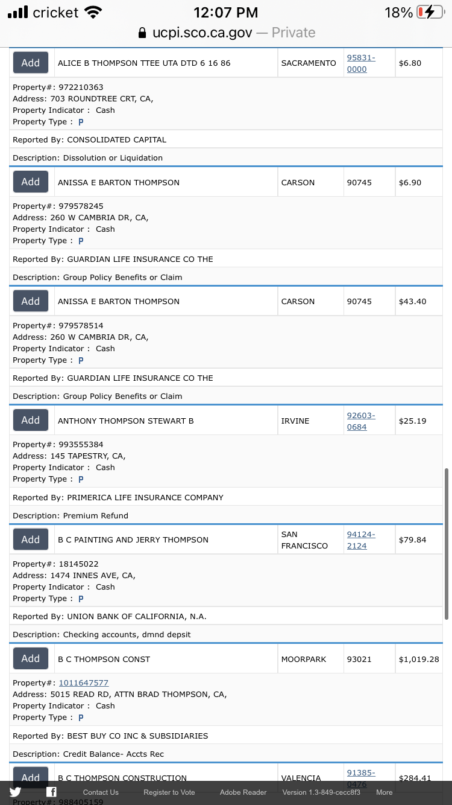Tap the battery charging icon
452x805 pixels.
pyautogui.click(x=430, y=13)
